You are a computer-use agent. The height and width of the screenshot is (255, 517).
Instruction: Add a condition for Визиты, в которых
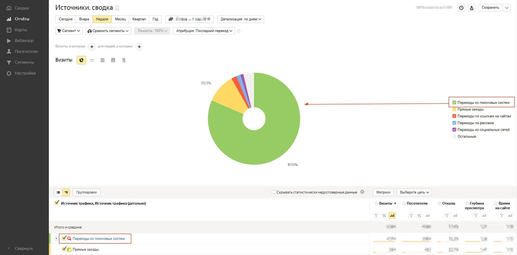point(92,47)
